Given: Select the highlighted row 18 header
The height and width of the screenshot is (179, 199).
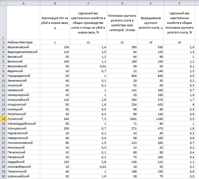Looking at the screenshot, I should [x=3, y=119].
